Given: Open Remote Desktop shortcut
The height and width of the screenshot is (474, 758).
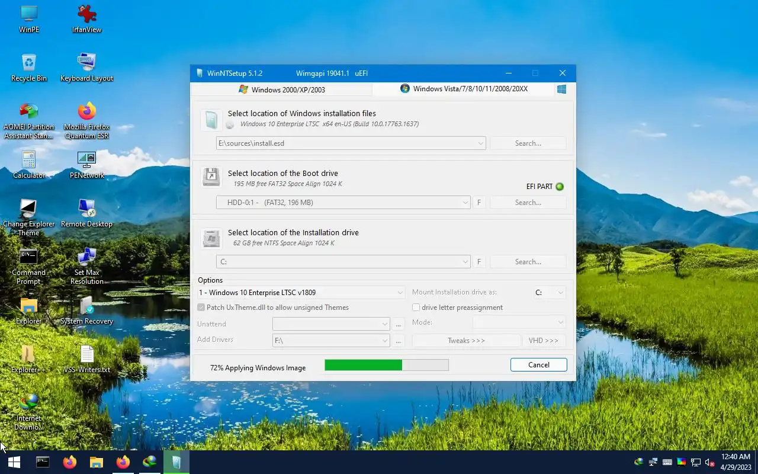Looking at the screenshot, I should click(86, 213).
